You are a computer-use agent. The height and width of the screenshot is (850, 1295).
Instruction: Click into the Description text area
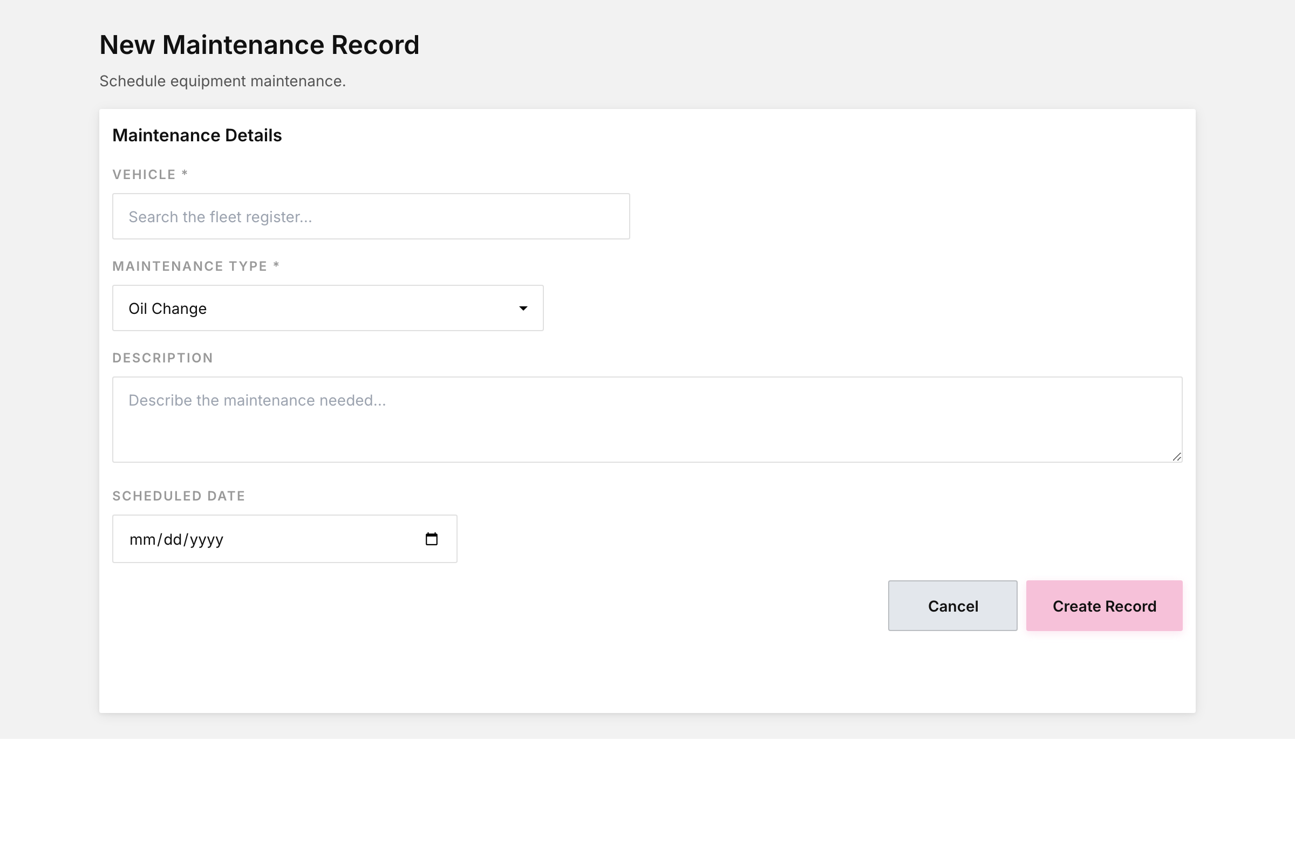(x=647, y=419)
